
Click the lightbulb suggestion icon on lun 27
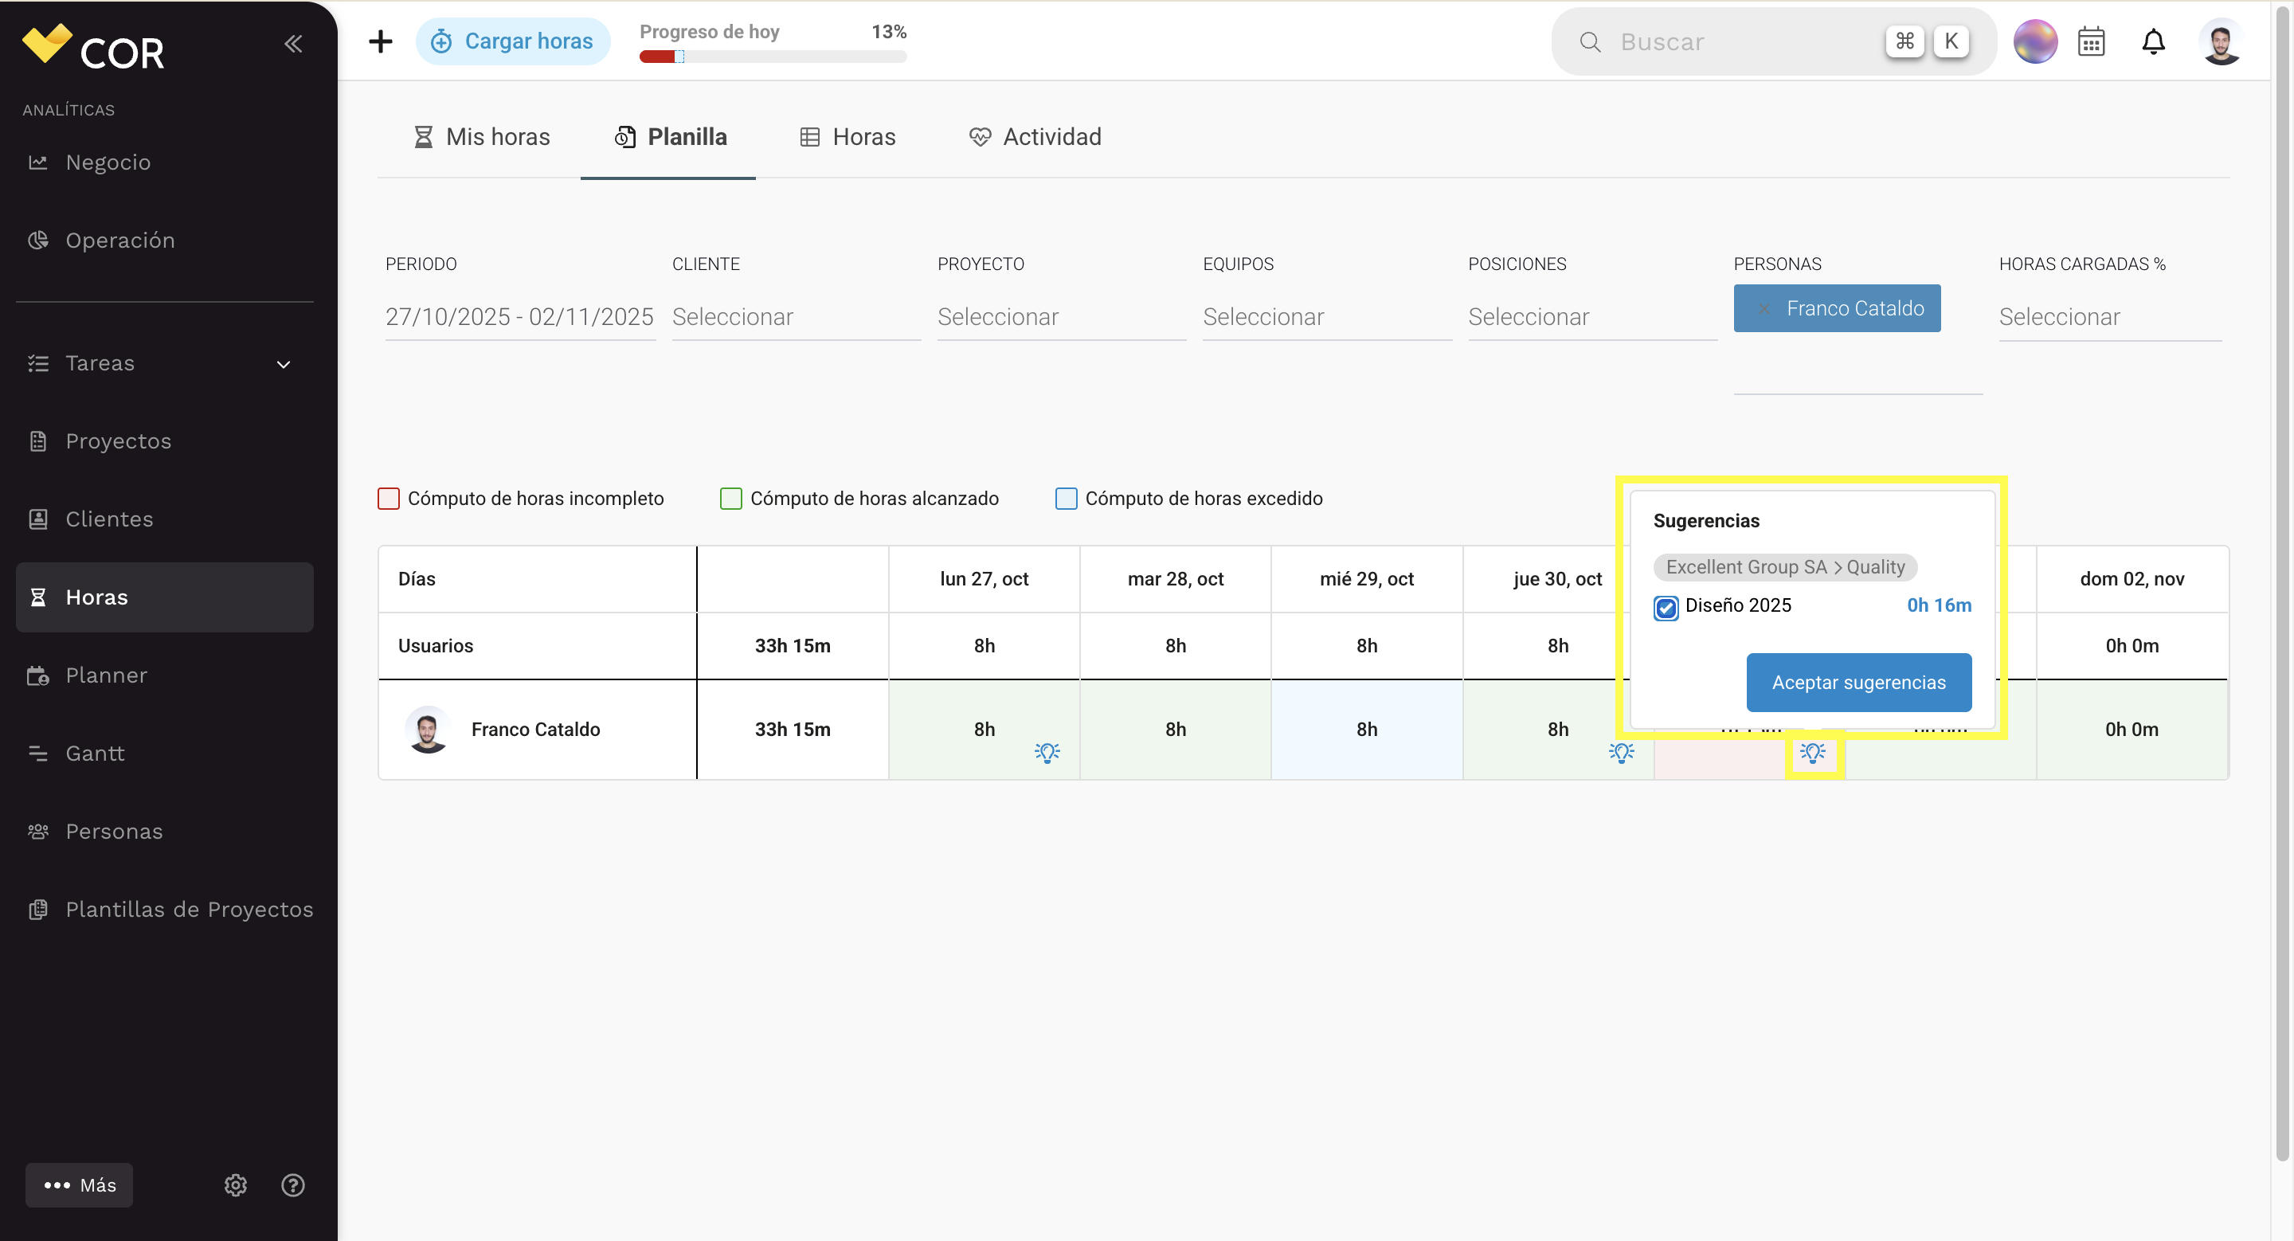pos(1047,752)
